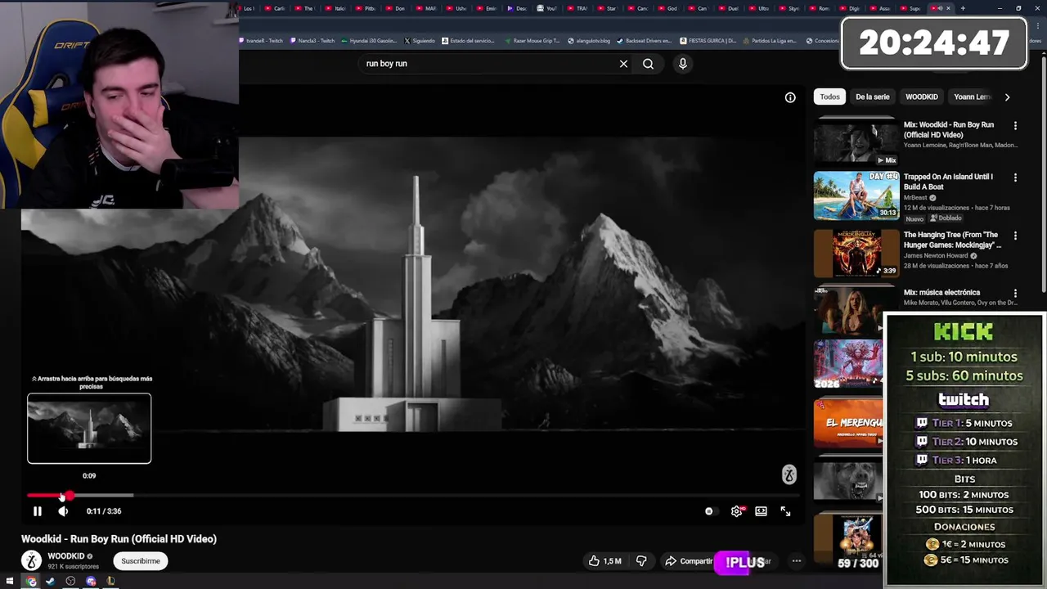This screenshot has width=1047, height=589.
Task: Pause the Run Boy Run video
Action: point(37,511)
